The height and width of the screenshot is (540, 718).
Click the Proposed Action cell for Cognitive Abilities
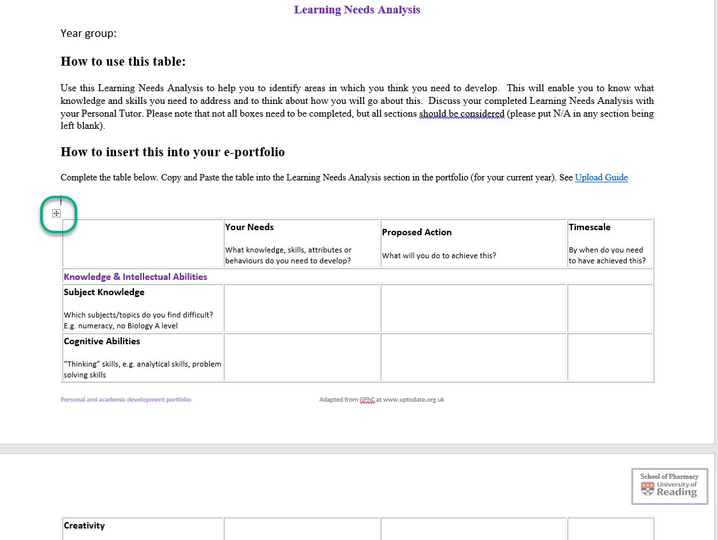pos(474,357)
